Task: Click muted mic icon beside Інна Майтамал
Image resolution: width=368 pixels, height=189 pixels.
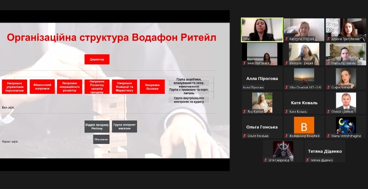Action: click(x=245, y=63)
